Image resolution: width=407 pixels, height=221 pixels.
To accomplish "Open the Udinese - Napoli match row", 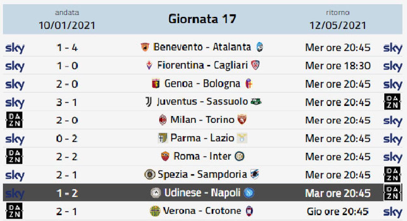I will [203, 193].
